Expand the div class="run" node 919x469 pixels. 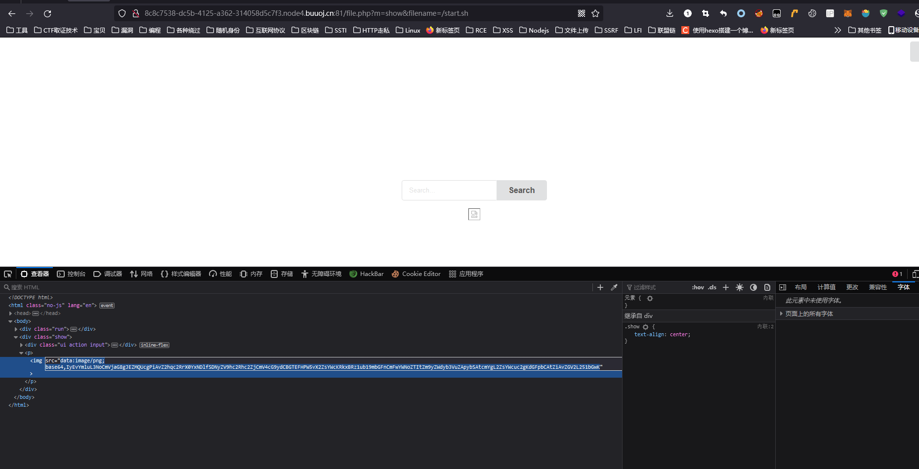click(16, 329)
